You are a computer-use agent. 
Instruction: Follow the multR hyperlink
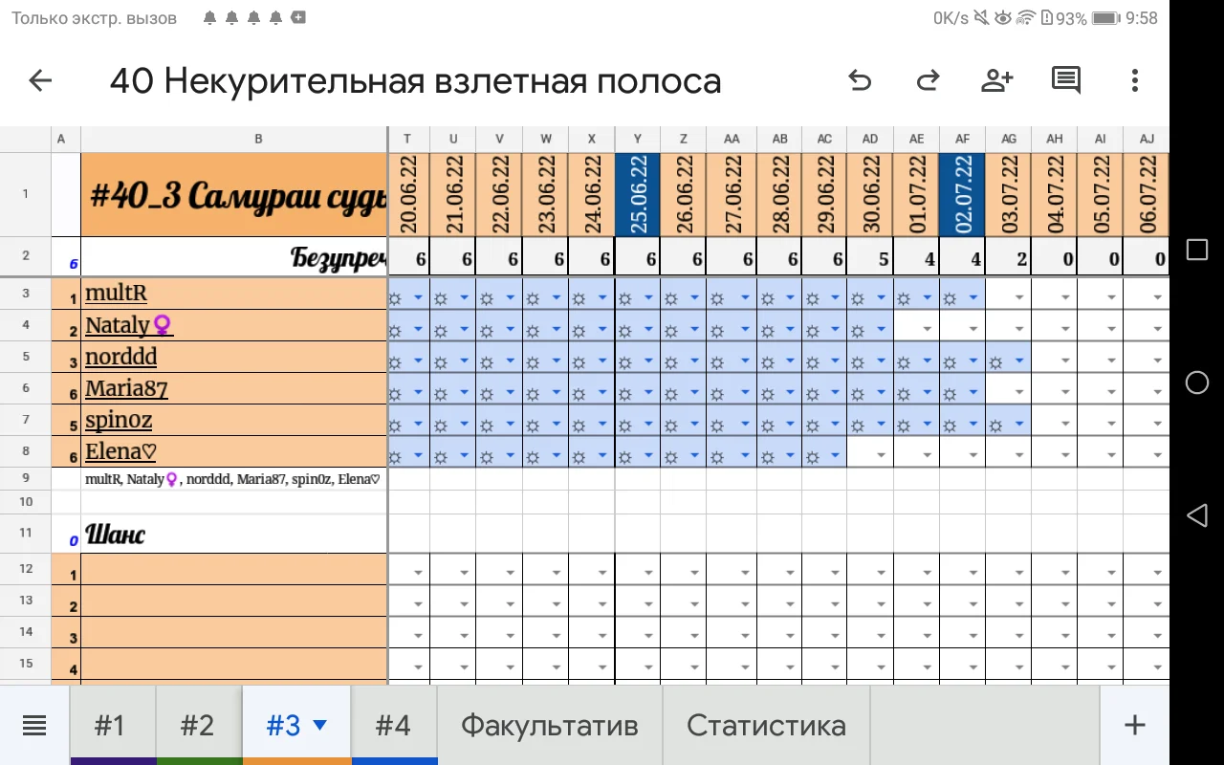[x=116, y=293]
